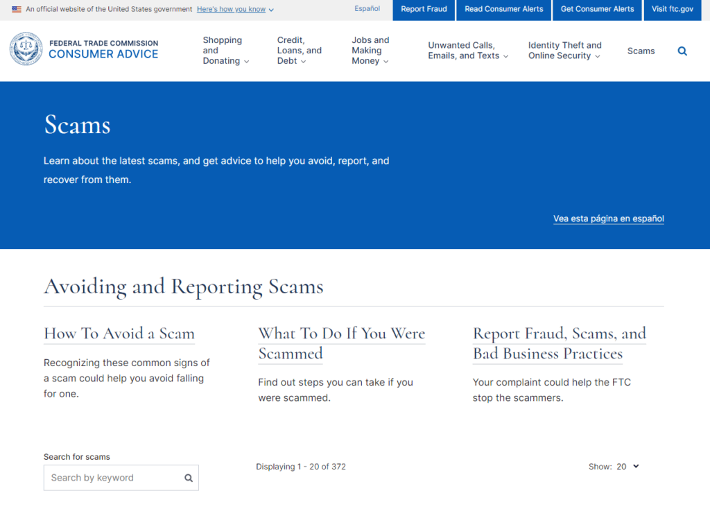
Task: Open the Jobs and Making Money dropdown
Action: (x=370, y=50)
